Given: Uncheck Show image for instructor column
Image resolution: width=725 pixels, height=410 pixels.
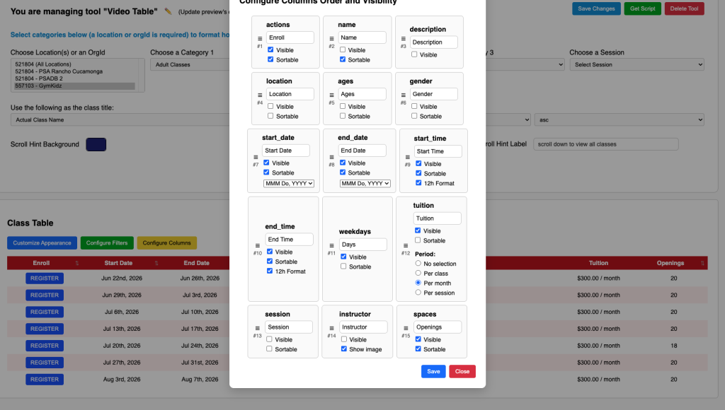Looking at the screenshot, I should tap(344, 349).
